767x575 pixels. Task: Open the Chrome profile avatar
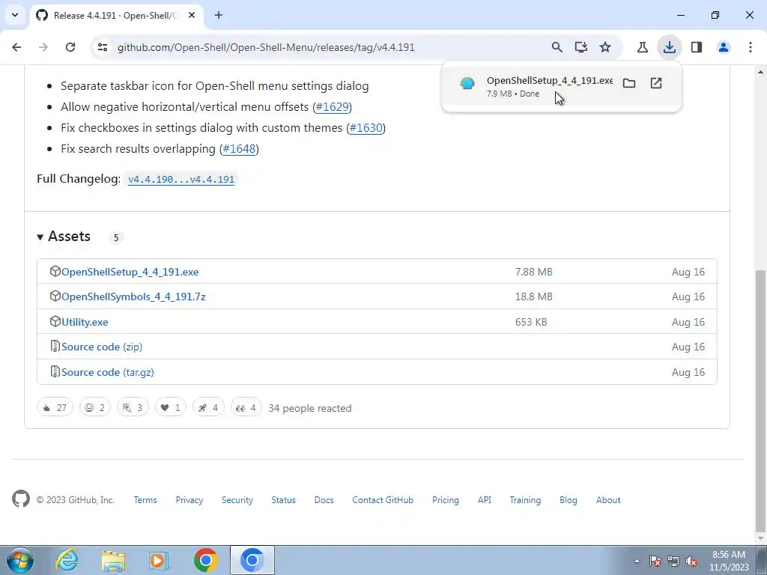click(x=724, y=47)
